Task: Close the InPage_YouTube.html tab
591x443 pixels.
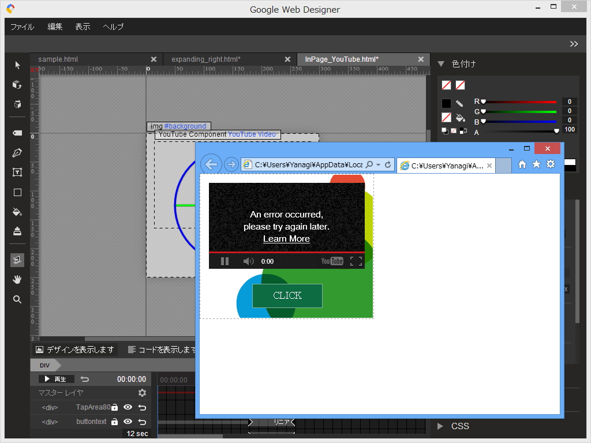Action: [421, 59]
